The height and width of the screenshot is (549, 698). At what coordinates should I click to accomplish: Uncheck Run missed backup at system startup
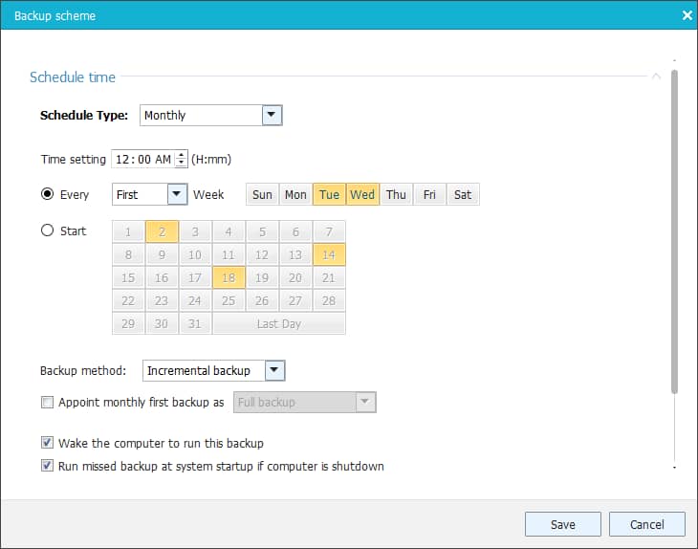(48, 467)
